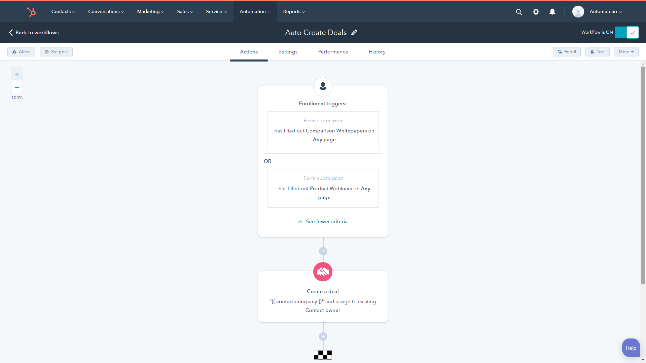Viewport: 646px width, 363px height.
Task: Click the Enroll button
Action: [x=567, y=52]
